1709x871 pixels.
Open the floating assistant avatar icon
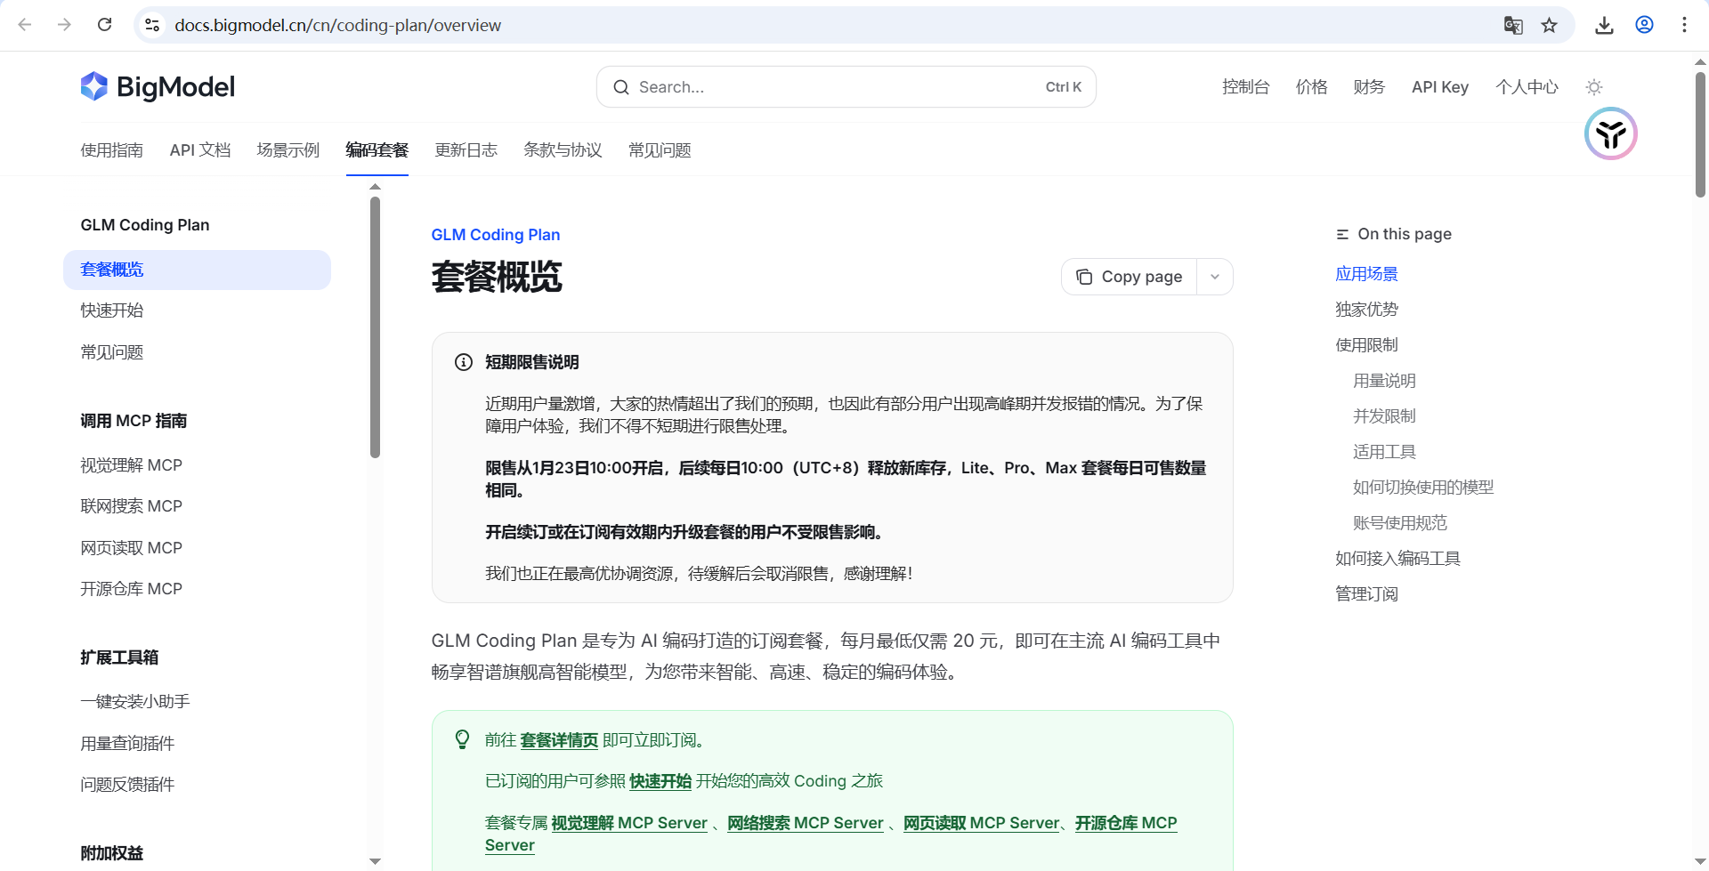(x=1611, y=134)
